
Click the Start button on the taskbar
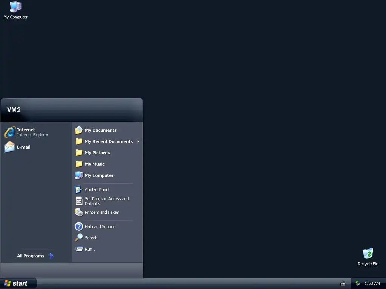click(x=18, y=284)
